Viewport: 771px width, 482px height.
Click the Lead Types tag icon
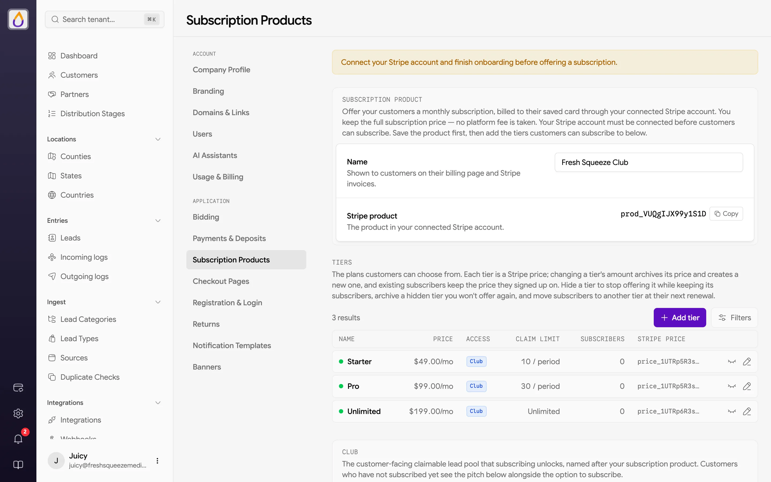pos(52,338)
